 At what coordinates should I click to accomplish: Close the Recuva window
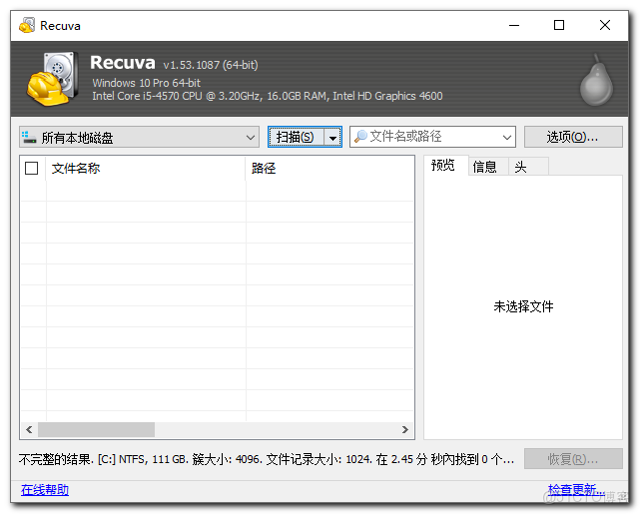[x=605, y=25]
